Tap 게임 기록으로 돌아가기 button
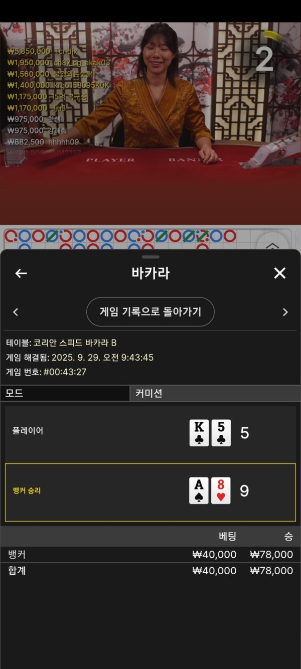This screenshot has width=301, height=669. point(150,312)
